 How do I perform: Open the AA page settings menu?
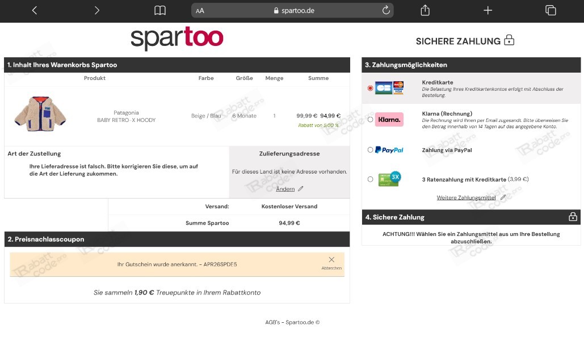coord(199,10)
